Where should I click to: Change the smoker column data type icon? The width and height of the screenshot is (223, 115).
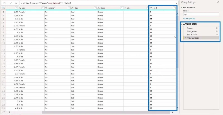pyautogui.click(x=46, y=8)
